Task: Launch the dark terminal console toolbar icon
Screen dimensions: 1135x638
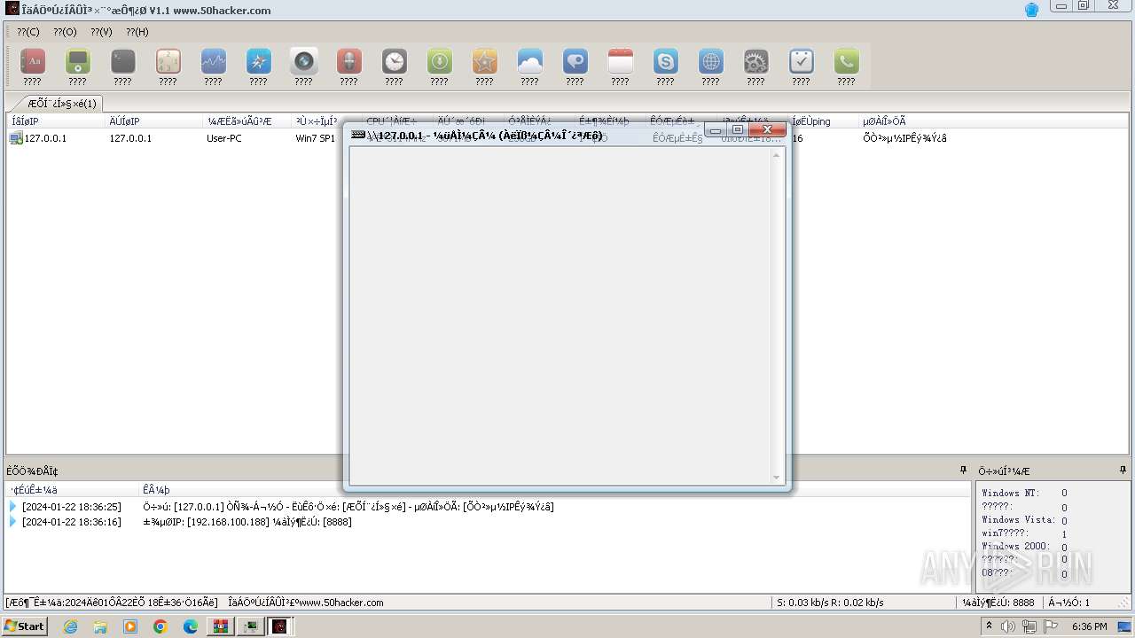Action: tap(123, 61)
